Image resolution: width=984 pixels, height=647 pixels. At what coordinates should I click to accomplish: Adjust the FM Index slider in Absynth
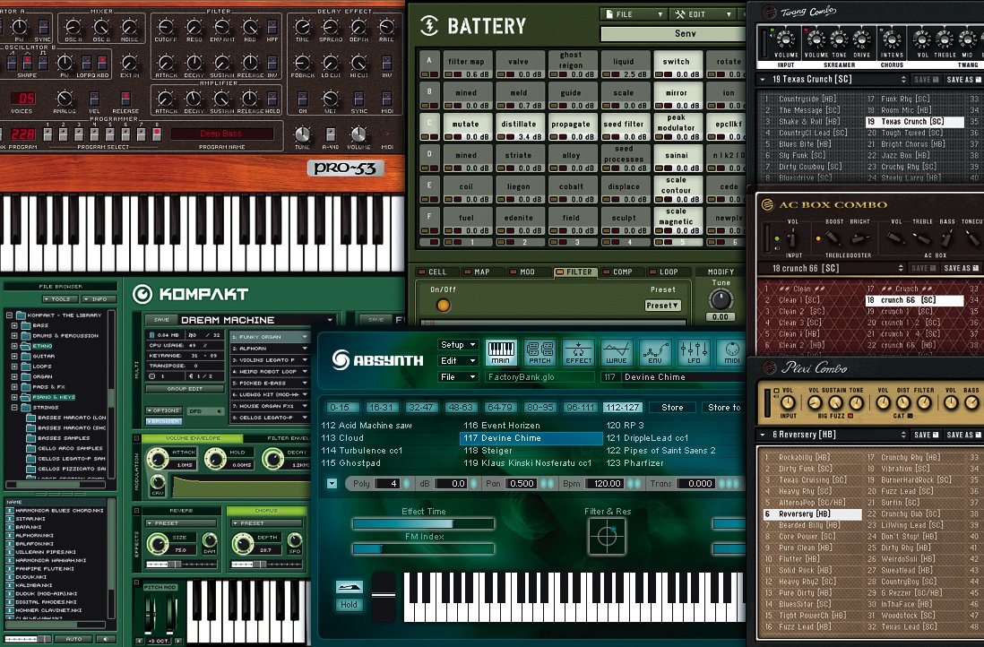pyautogui.click(x=423, y=548)
